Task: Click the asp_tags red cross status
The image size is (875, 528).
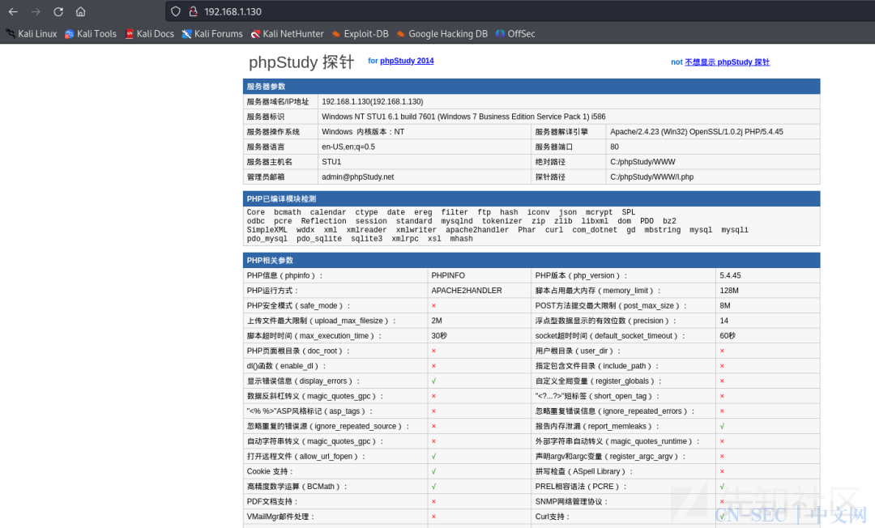Action: (x=433, y=411)
